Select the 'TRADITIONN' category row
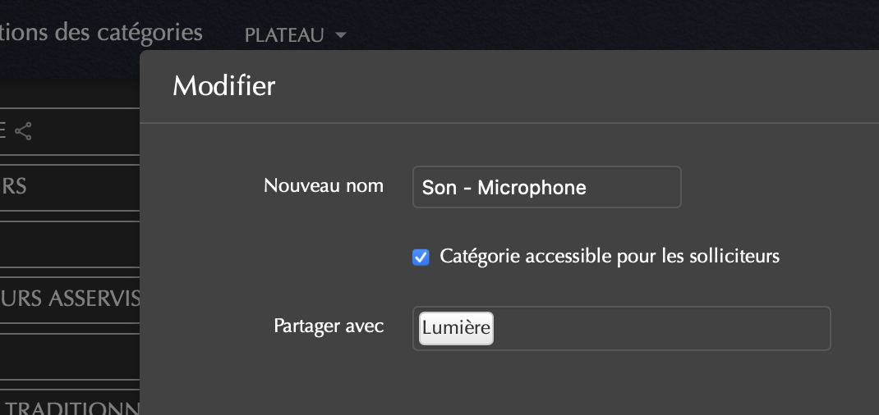Screen dimensions: 879x415 (x=70, y=408)
